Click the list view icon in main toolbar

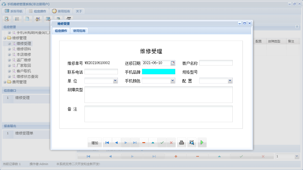click(17, 19)
